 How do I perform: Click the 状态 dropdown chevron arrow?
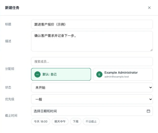pos(150,87)
